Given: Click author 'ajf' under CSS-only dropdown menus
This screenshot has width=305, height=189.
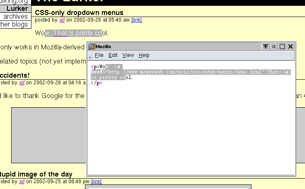Looking at the screenshot, I should [62, 20].
